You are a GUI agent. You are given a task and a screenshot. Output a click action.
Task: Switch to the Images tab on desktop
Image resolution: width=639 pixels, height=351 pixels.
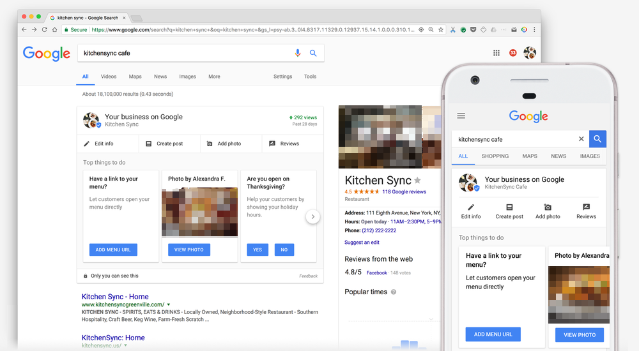click(187, 77)
